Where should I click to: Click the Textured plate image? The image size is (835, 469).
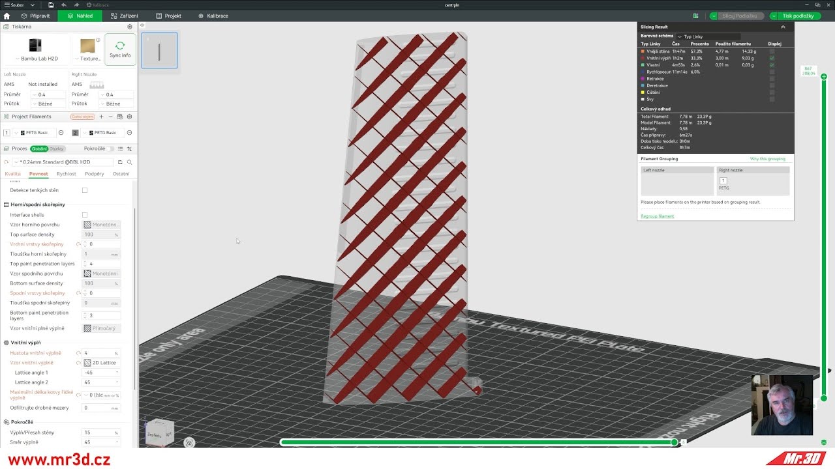point(87,46)
